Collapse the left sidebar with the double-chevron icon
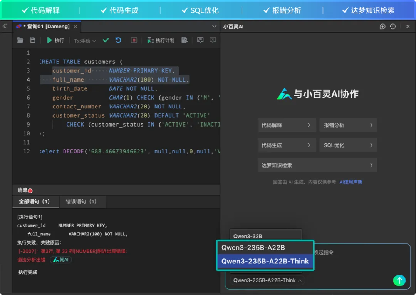Image resolution: width=416 pixels, height=295 pixels. click(x=5, y=26)
